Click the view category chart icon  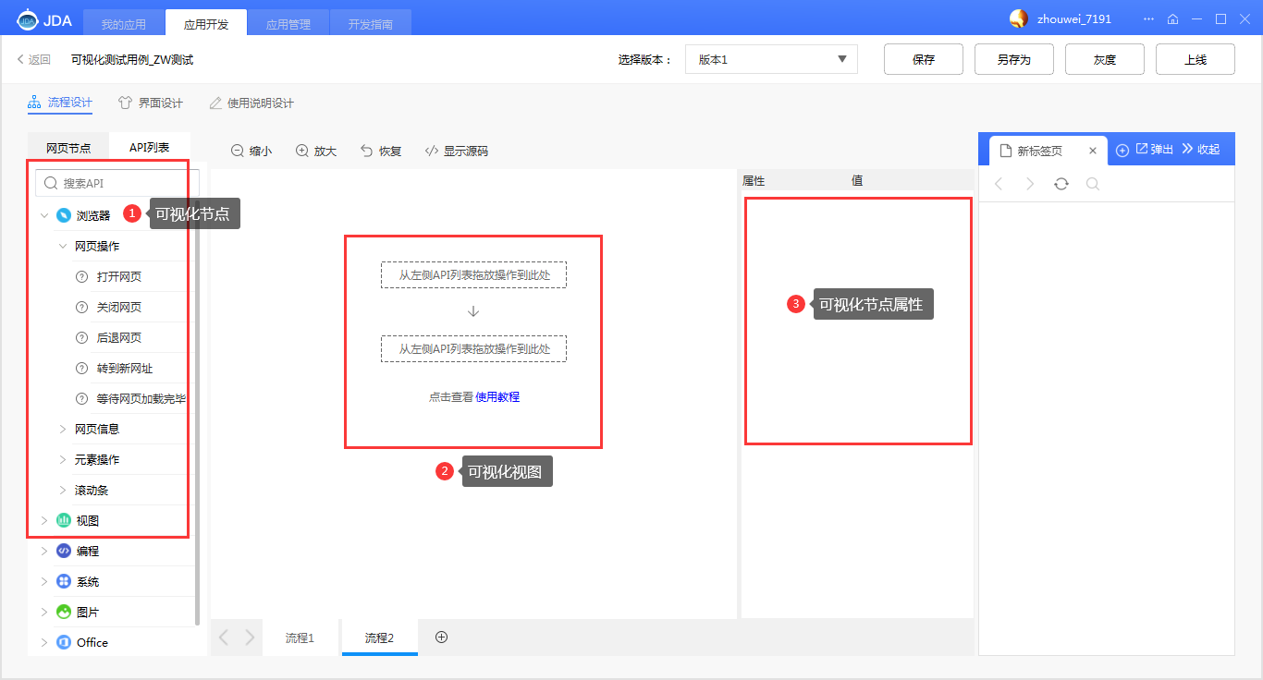tap(64, 520)
